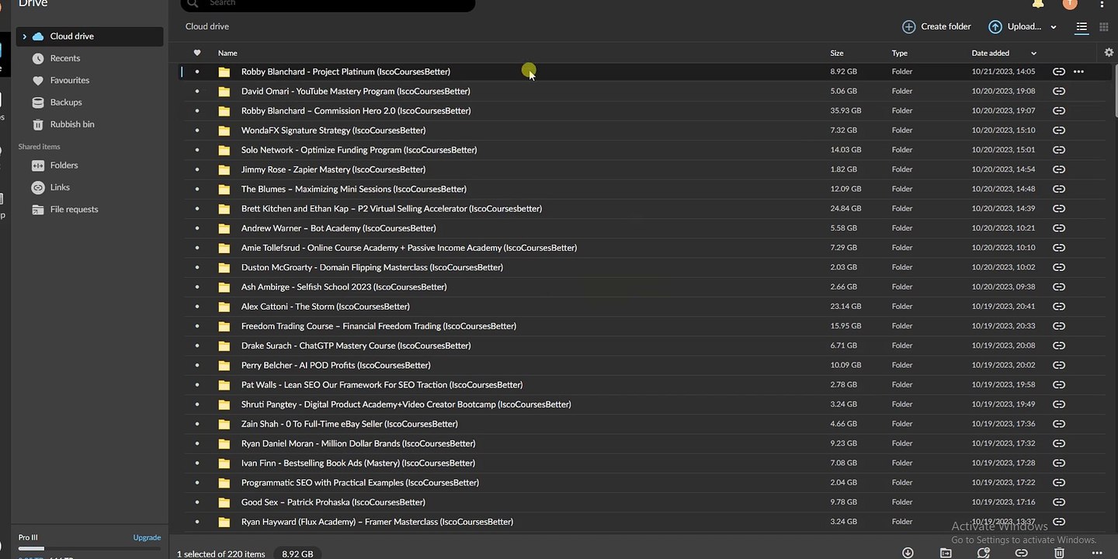Select the Ryan Daniel Moran - Million Dollar Brands folder name
This screenshot has height=559, width=1118.
point(358,443)
